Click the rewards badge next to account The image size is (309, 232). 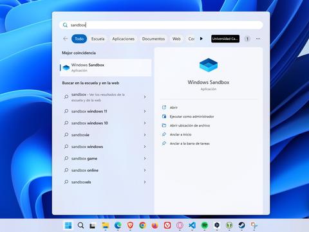247,39
